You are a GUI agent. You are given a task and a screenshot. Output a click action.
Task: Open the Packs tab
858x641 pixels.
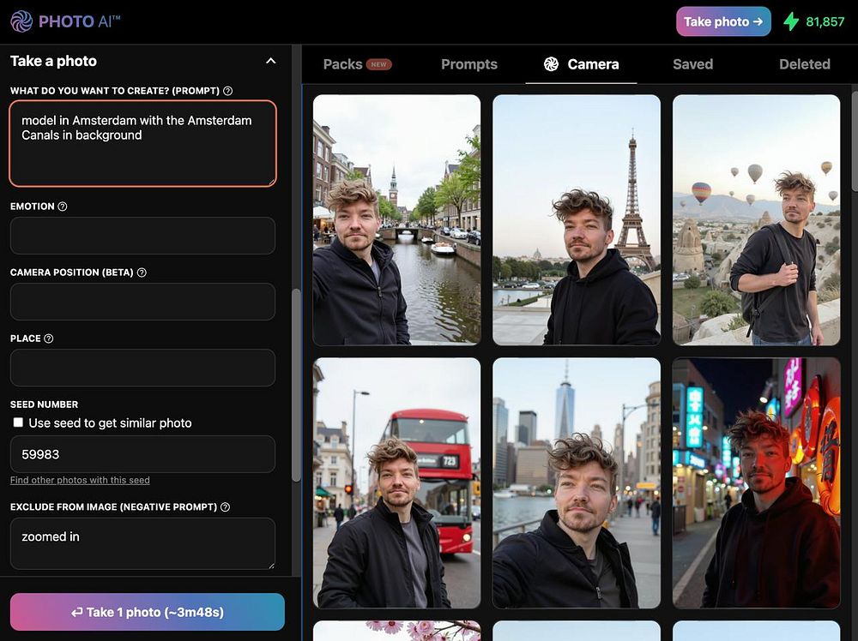(357, 64)
